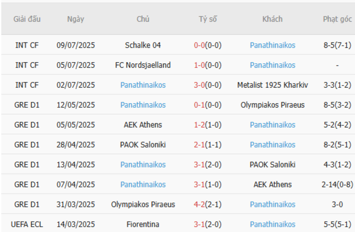Open Olympiakos Piraeus in 12/05/2025 row
Screen dimensions: 355x232
[273, 105]
